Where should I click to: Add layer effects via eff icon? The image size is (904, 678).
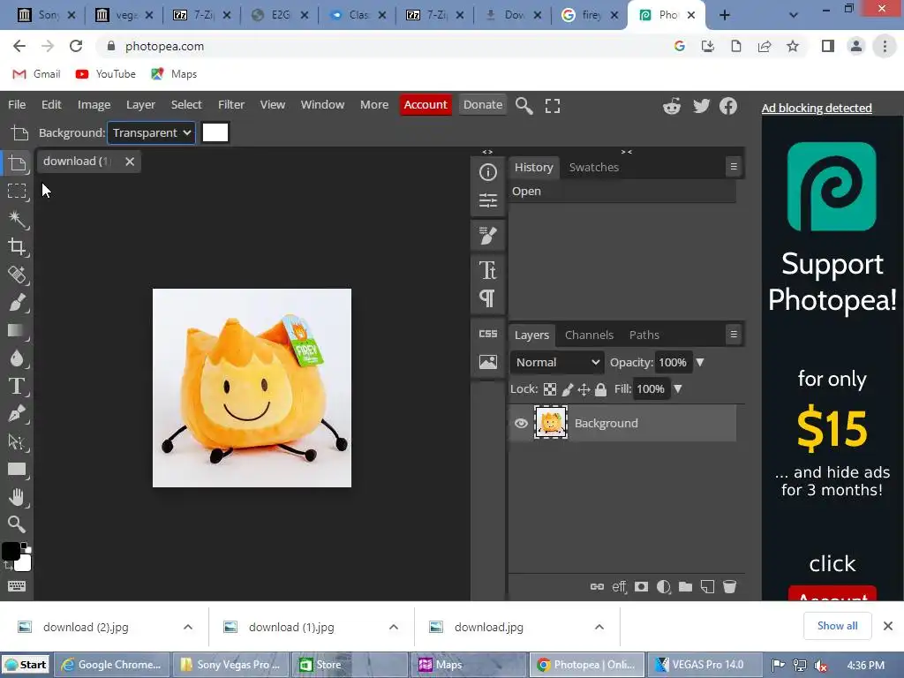click(619, 587)
